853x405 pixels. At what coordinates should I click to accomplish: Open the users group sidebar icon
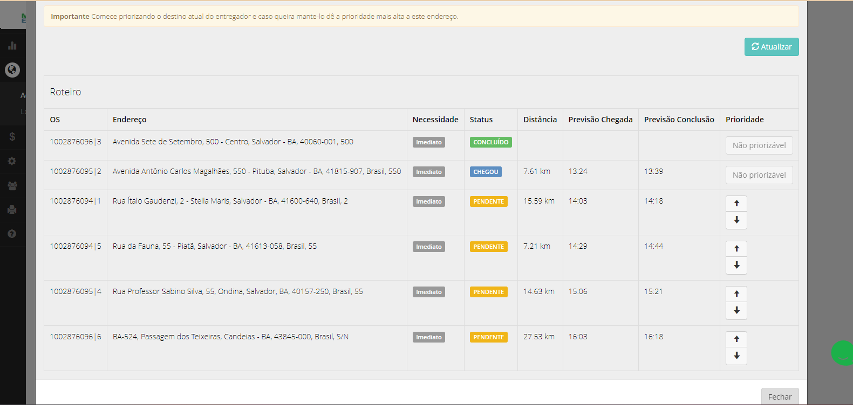12,186
